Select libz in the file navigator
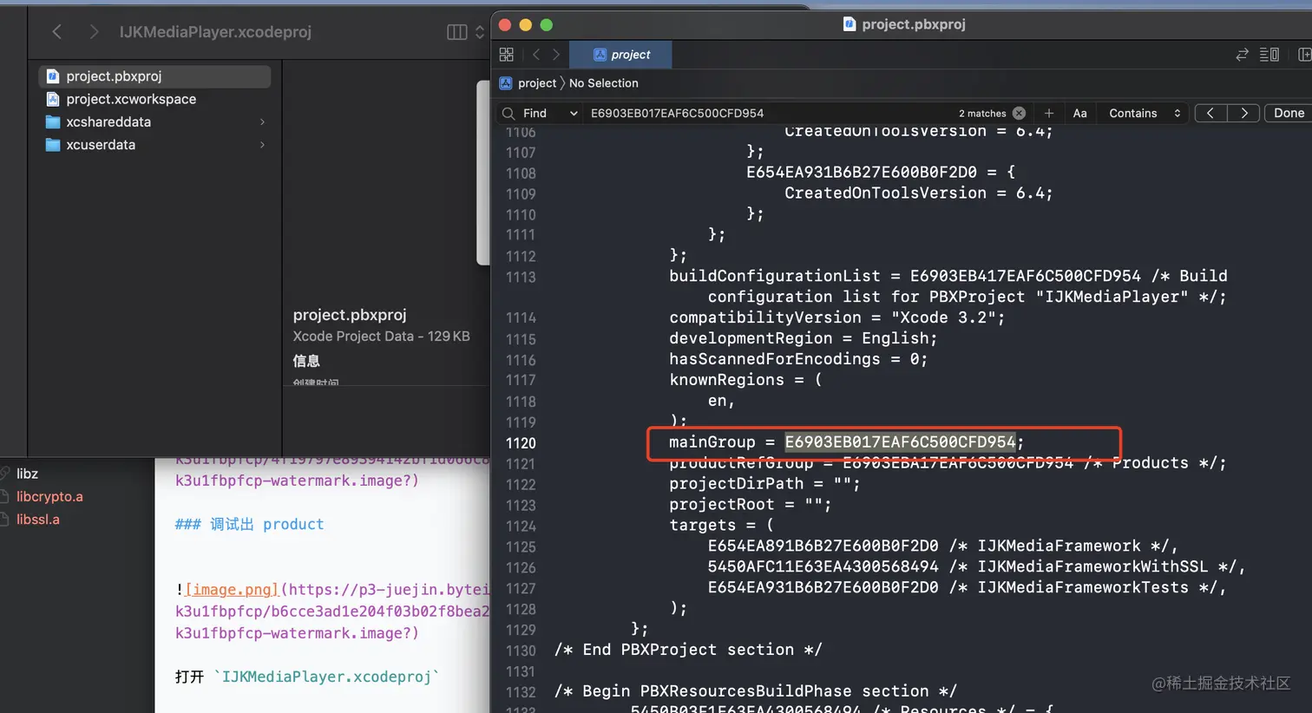The image size is (1312, 713). (x=27, y=474)
